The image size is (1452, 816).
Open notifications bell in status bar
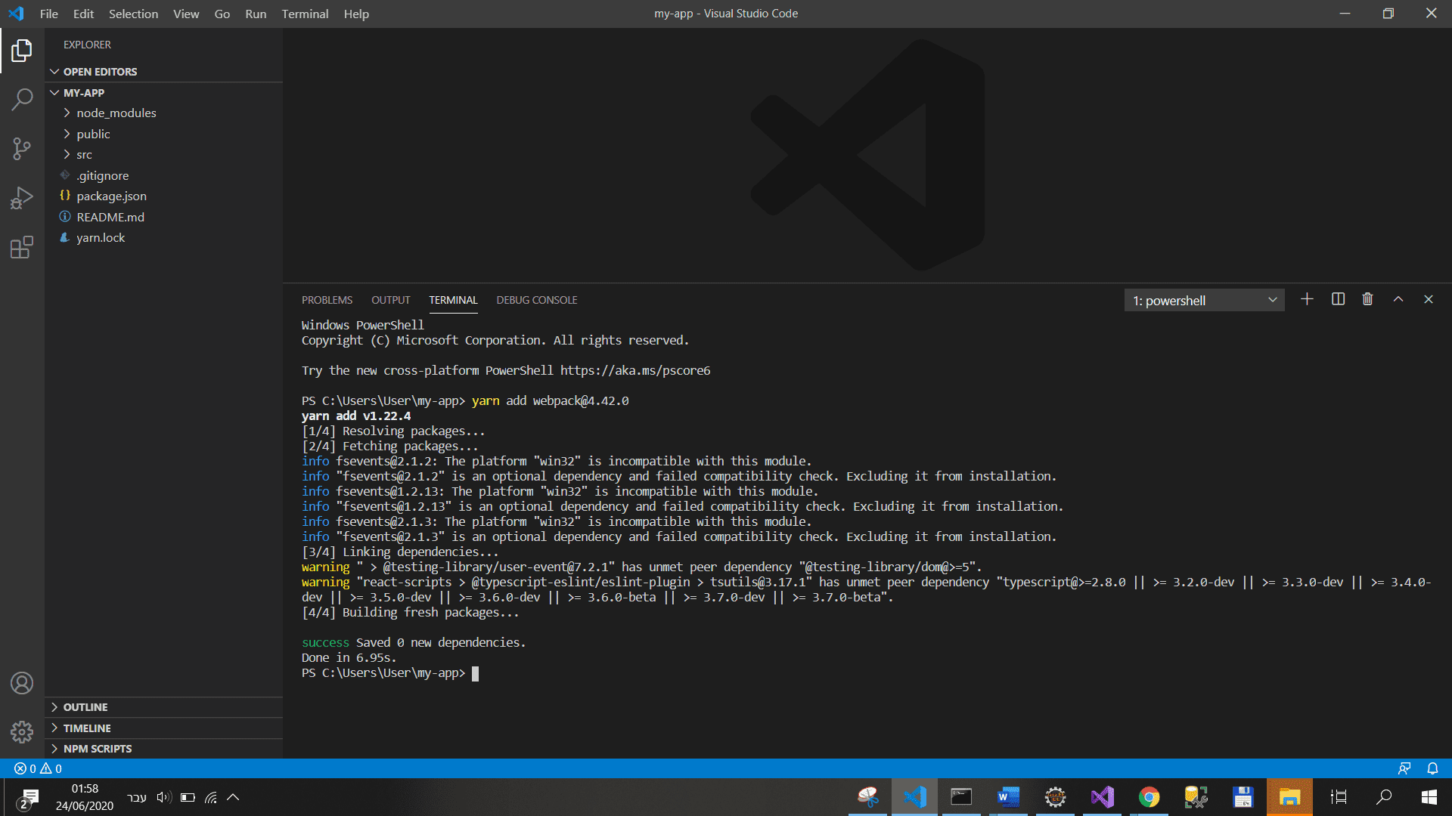pyautogui.click(x=1432, y=768)
